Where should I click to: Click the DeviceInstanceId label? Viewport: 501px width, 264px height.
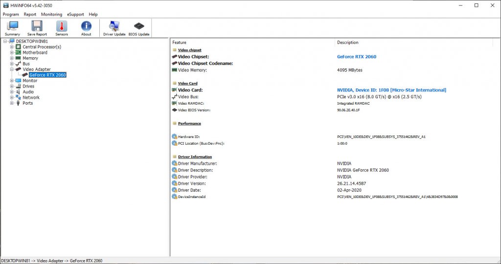pyautogui.click(x=192, y=197)
